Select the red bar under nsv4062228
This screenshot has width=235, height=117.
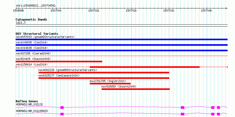click(104, 73)
